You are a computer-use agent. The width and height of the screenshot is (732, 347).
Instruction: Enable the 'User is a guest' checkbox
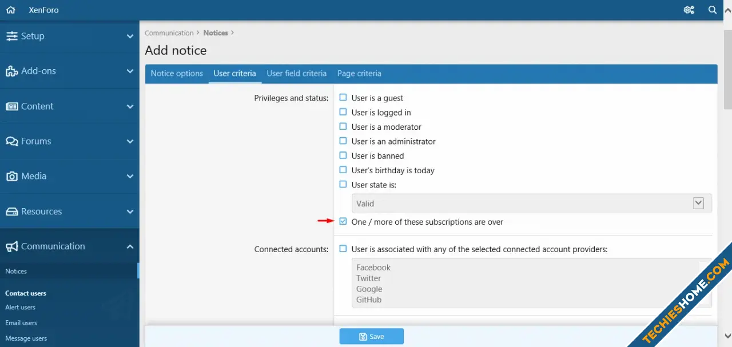pos(343,98)
